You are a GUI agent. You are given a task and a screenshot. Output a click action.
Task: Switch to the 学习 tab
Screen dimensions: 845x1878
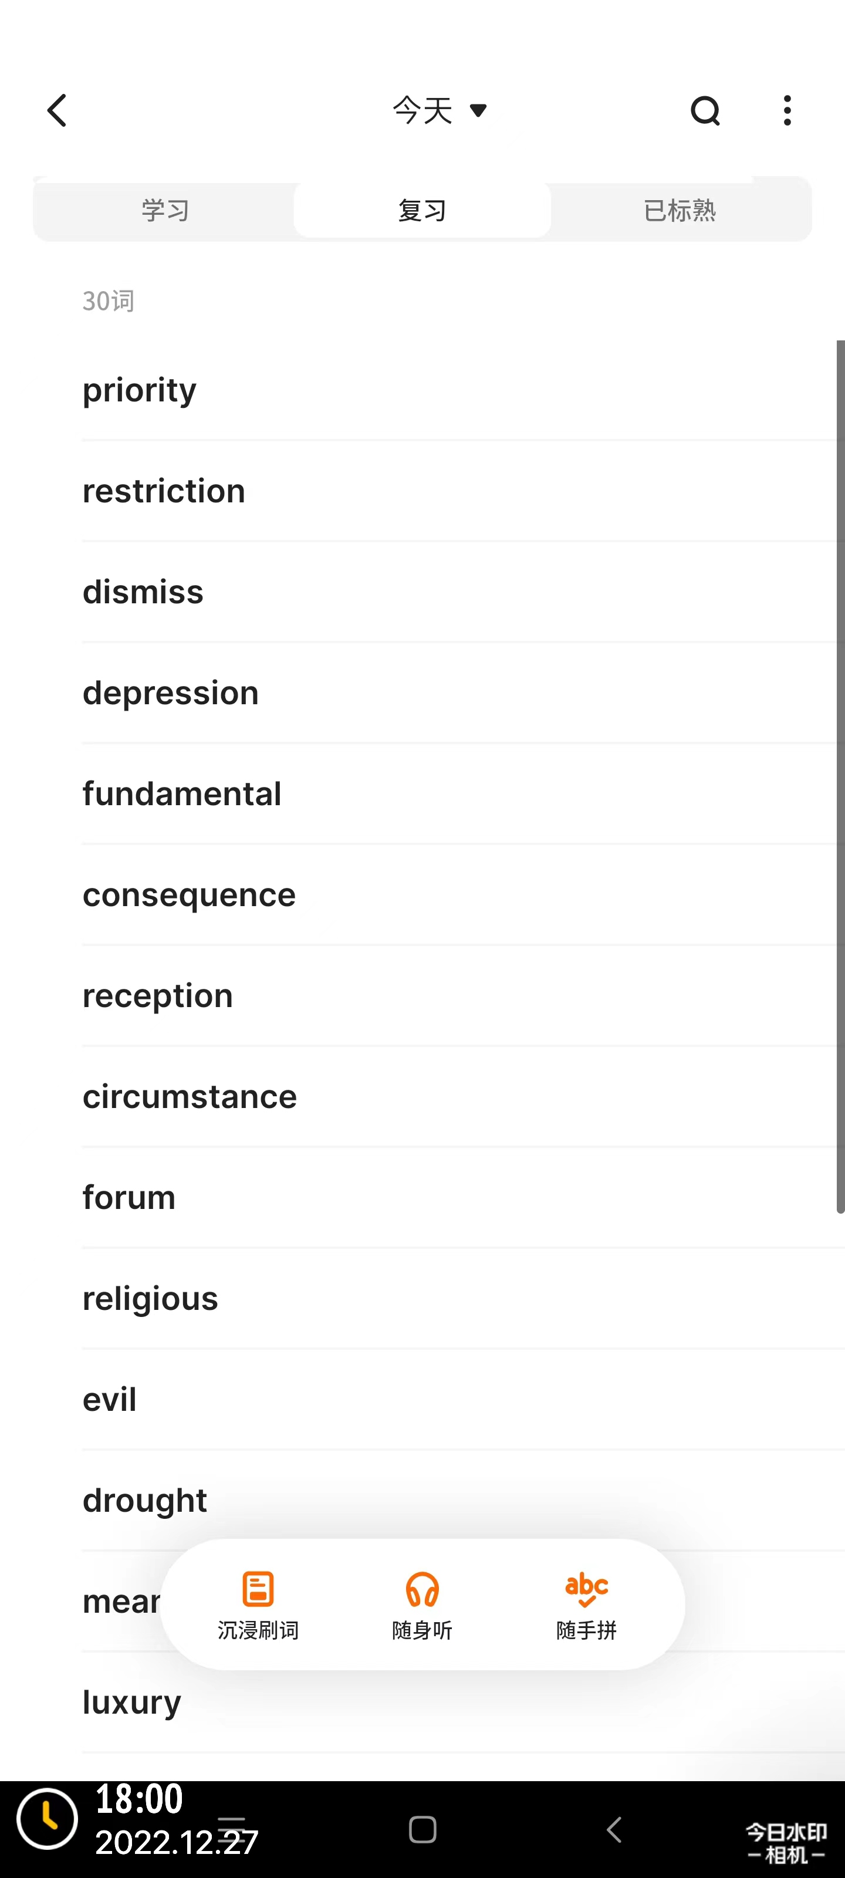(165, 210)
